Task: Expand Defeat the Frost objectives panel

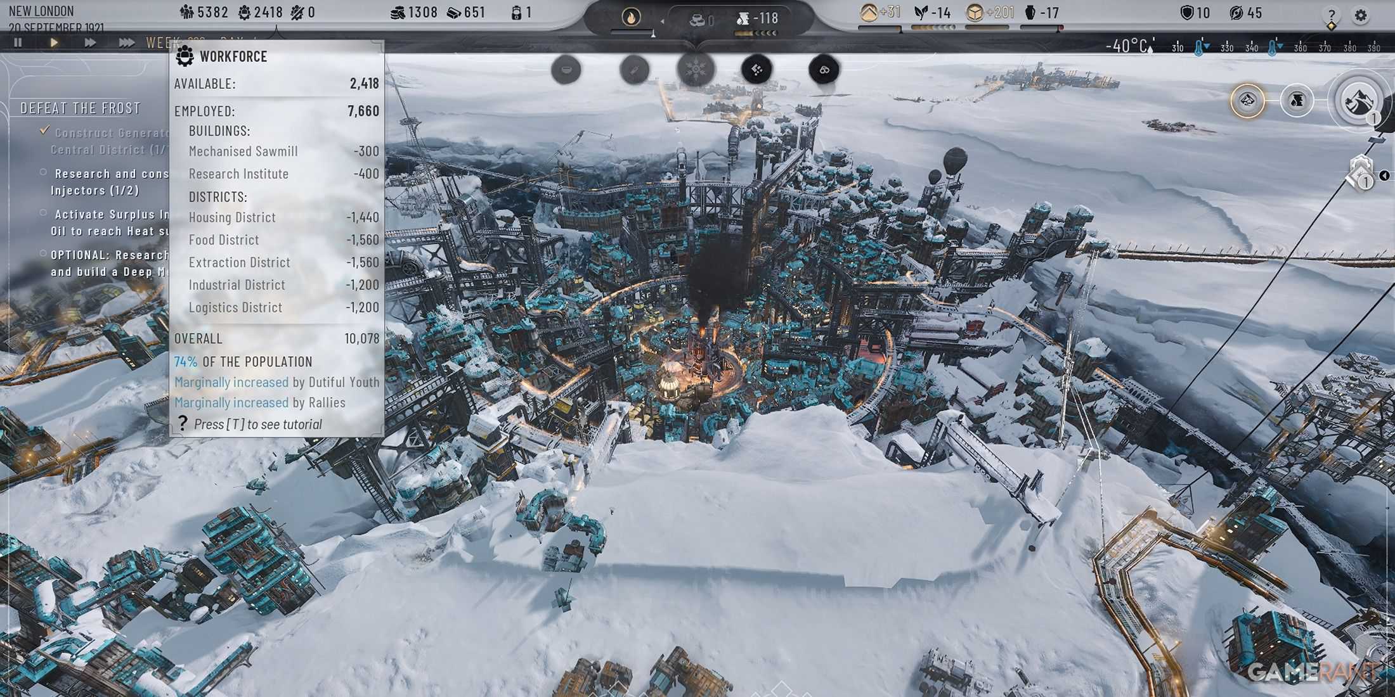Action: [81, 108]
